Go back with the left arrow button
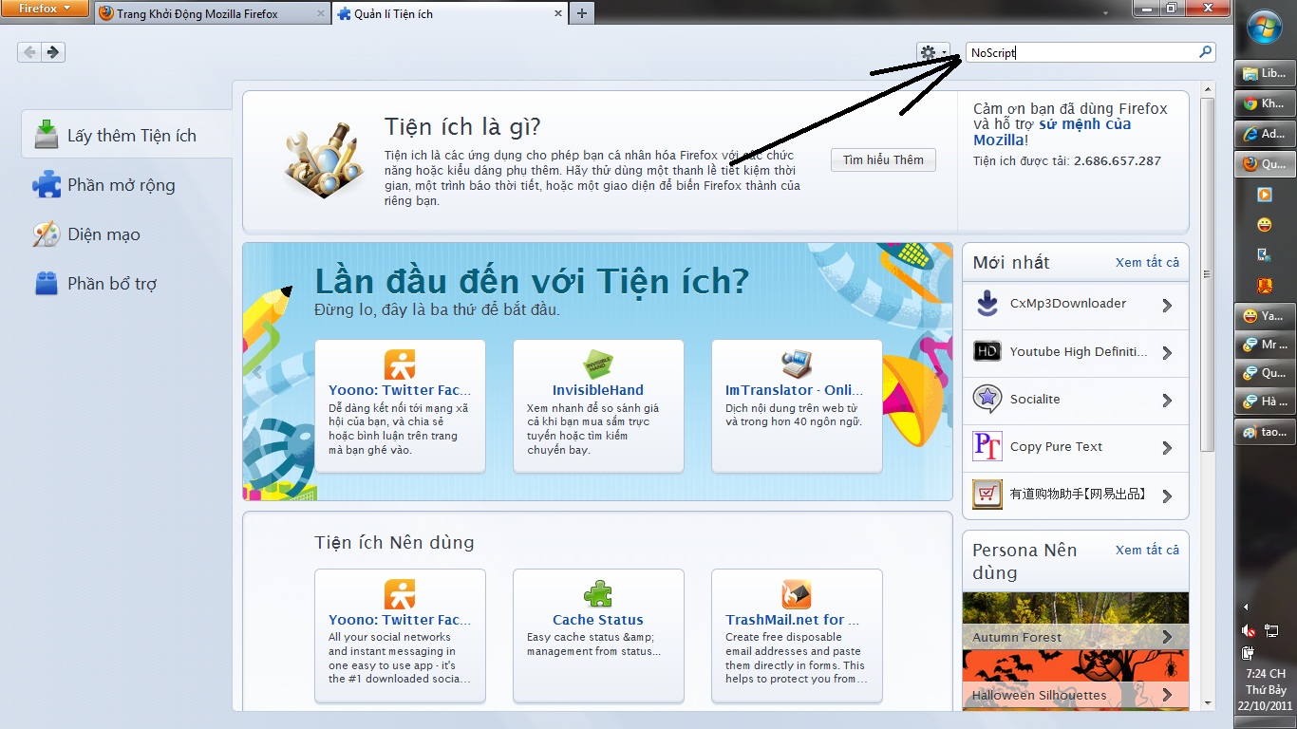This screenshot has width=1297, height=729. tap(29, 52)
